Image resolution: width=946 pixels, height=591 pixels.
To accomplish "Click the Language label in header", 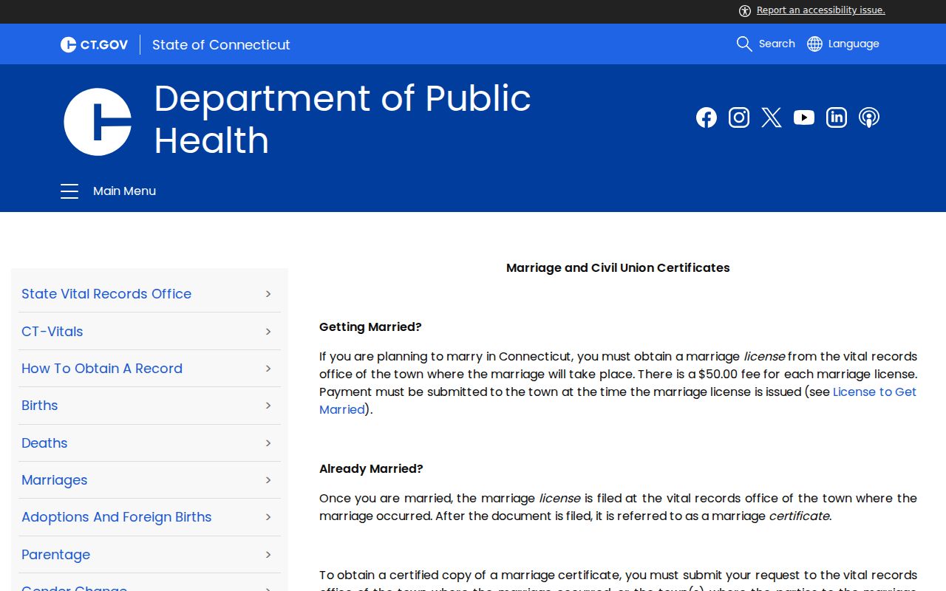I will [854, 44].
